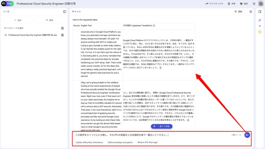Click the English cell starting 'cloud security in Google Cloud Platform'
Screen dimensions: 265x149
(x=101, y=54)
